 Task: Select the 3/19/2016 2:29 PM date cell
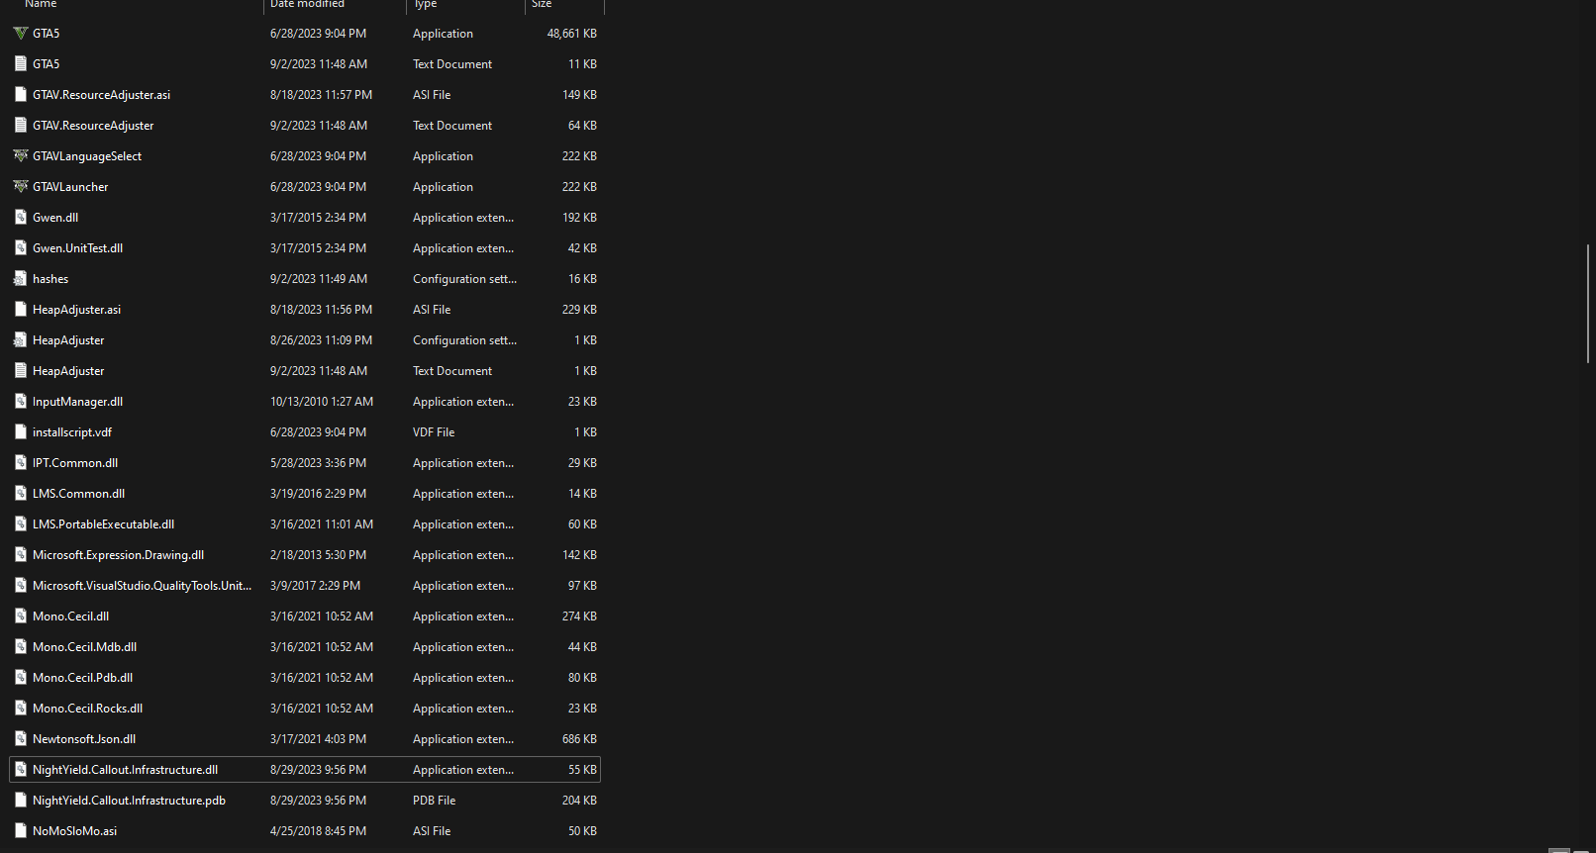point(318,494)
